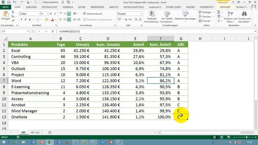Click the Clear eraser icon in Bearbeiten
The width and height of the screenshot is (258, 145).
click(x=219, y=21)
